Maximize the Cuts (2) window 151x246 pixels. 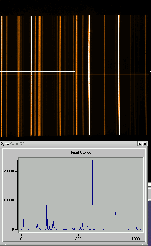pos(140,144)
